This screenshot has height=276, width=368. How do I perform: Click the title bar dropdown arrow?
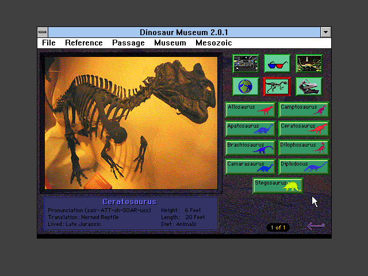326,32
